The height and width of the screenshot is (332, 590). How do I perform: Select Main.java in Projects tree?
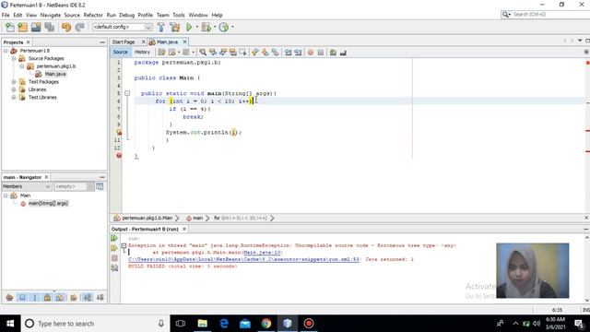55,74
